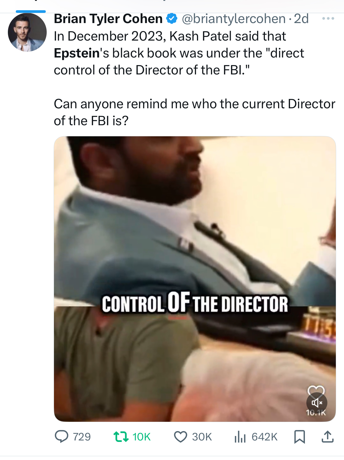Tap the heart overlay inside the video
Screen dimensions: 344x460
(x=316, y=390)
